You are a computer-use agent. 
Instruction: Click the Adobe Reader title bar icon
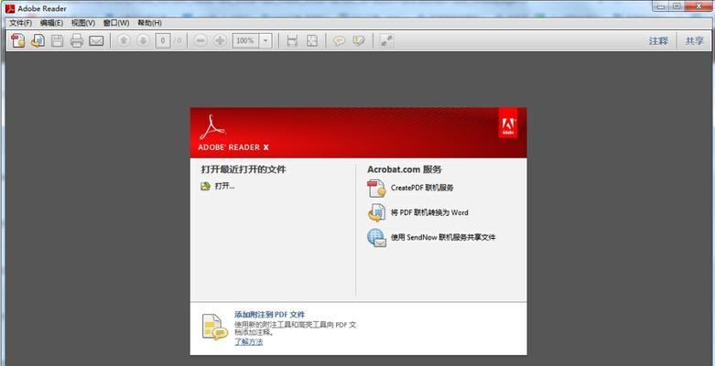[x=10, y=8]
